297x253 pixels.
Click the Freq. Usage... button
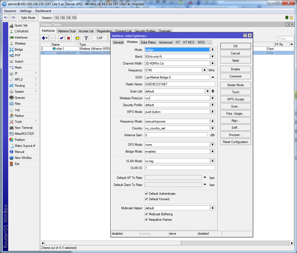pos(235,114)
